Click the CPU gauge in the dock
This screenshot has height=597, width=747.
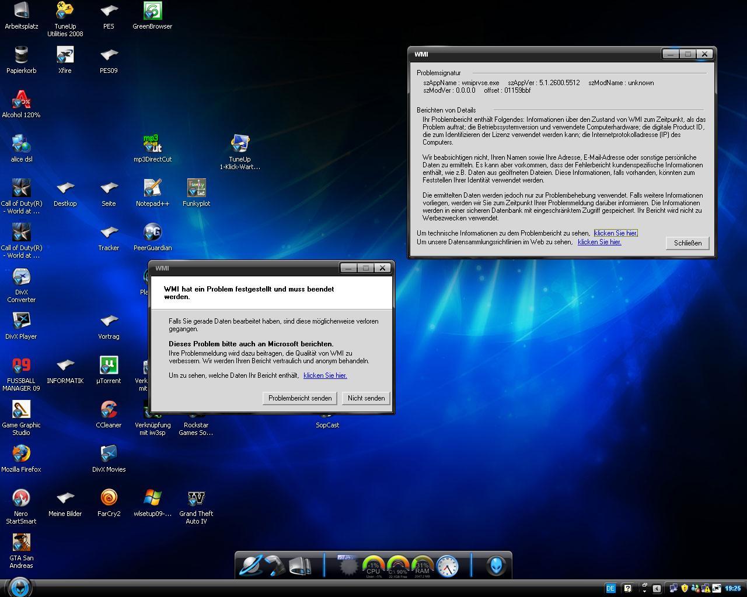pos(373,566)
